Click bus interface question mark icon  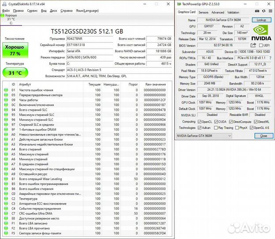(270, 58)
